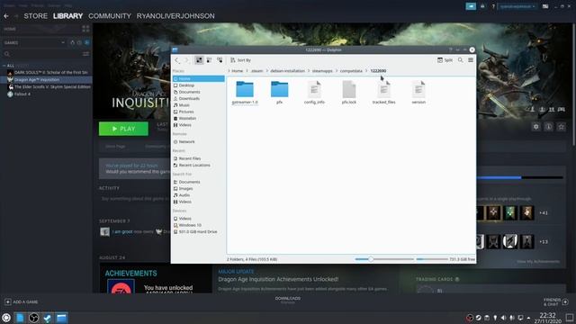Viewport: 576px width, 324px height.
Task: Click the green PLAY button in Steam
Action: [123, 129]
